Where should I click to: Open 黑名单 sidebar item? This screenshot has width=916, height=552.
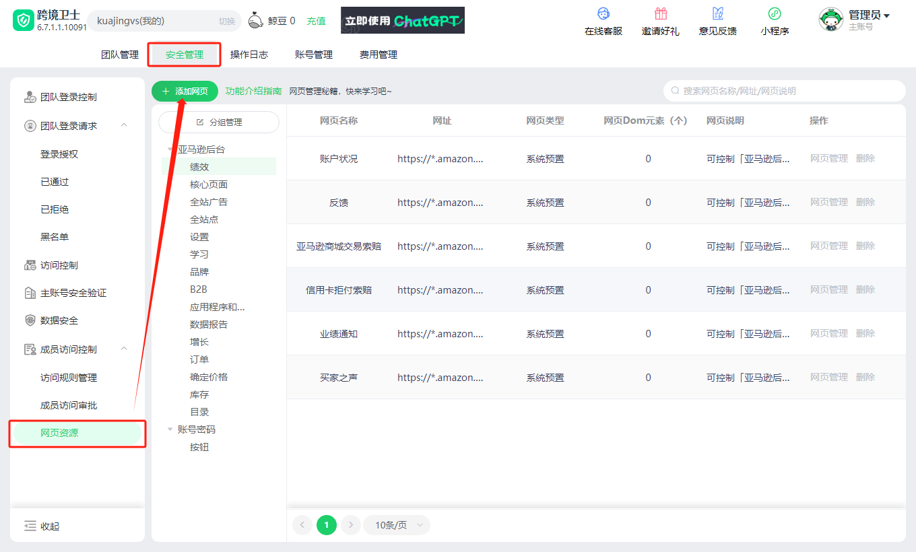(x=55, y=237)
